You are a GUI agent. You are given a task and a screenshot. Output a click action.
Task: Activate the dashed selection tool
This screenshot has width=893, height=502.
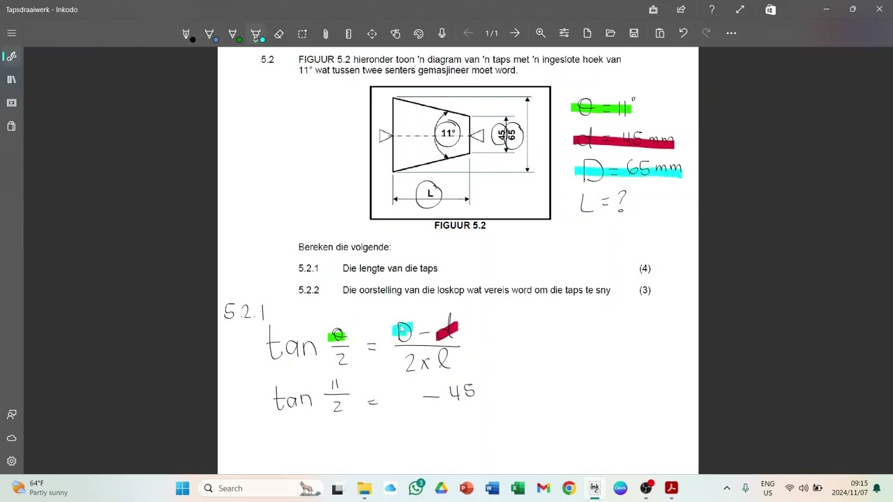pyautogui.click(x=302, y=33)
